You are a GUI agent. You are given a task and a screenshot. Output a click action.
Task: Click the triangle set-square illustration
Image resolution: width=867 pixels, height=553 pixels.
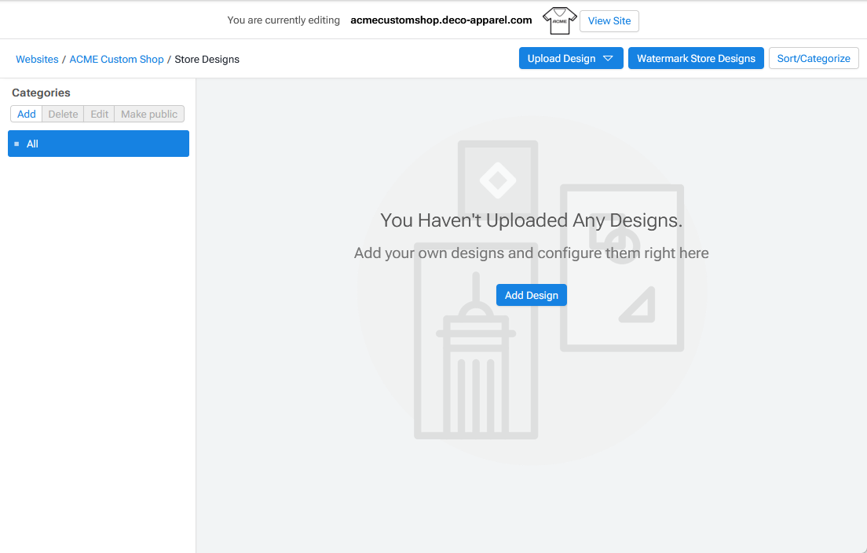[639, 306]
